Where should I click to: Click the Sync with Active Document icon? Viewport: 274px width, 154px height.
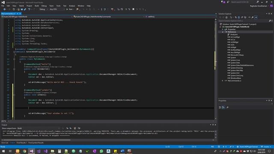[x=236, y=17]
